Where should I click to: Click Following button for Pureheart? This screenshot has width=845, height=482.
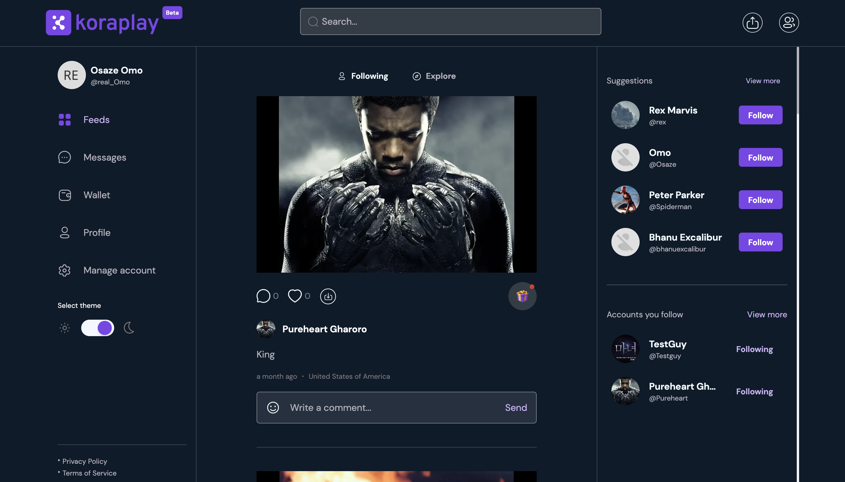click(754, 391)
